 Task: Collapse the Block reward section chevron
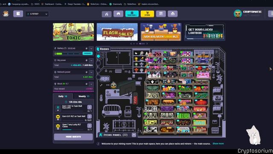point(91,84)
